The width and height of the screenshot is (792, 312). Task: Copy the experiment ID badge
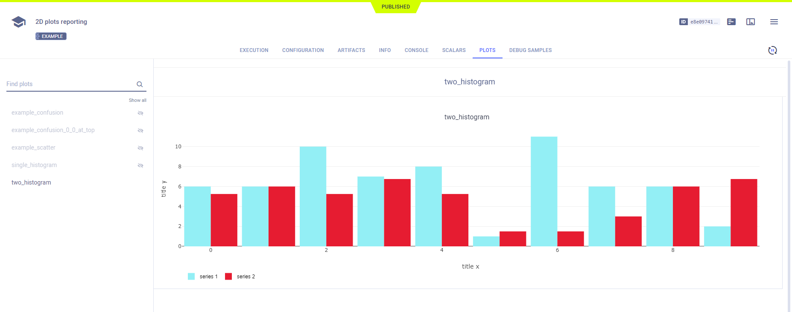coord(699,22)
